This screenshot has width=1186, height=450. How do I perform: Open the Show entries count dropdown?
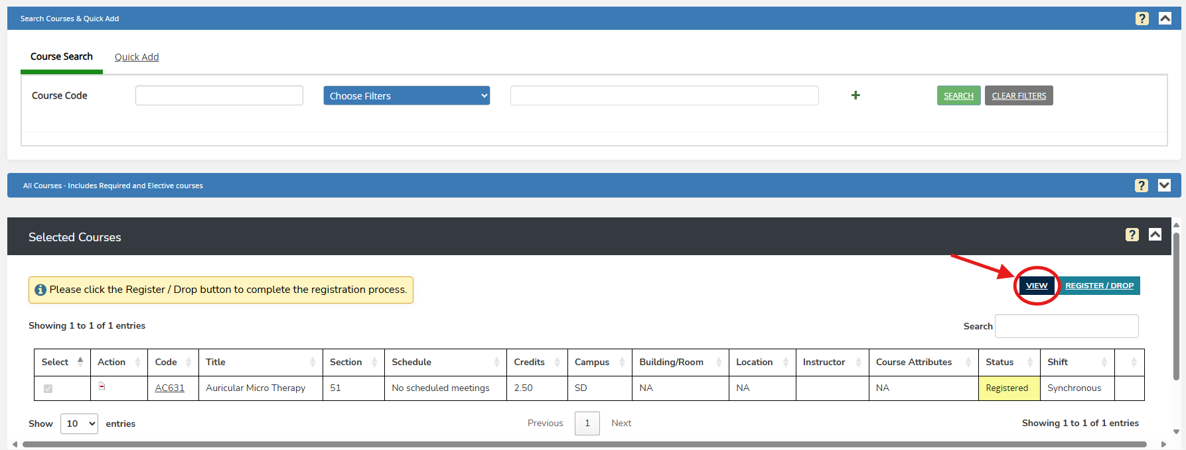[79, 423]
